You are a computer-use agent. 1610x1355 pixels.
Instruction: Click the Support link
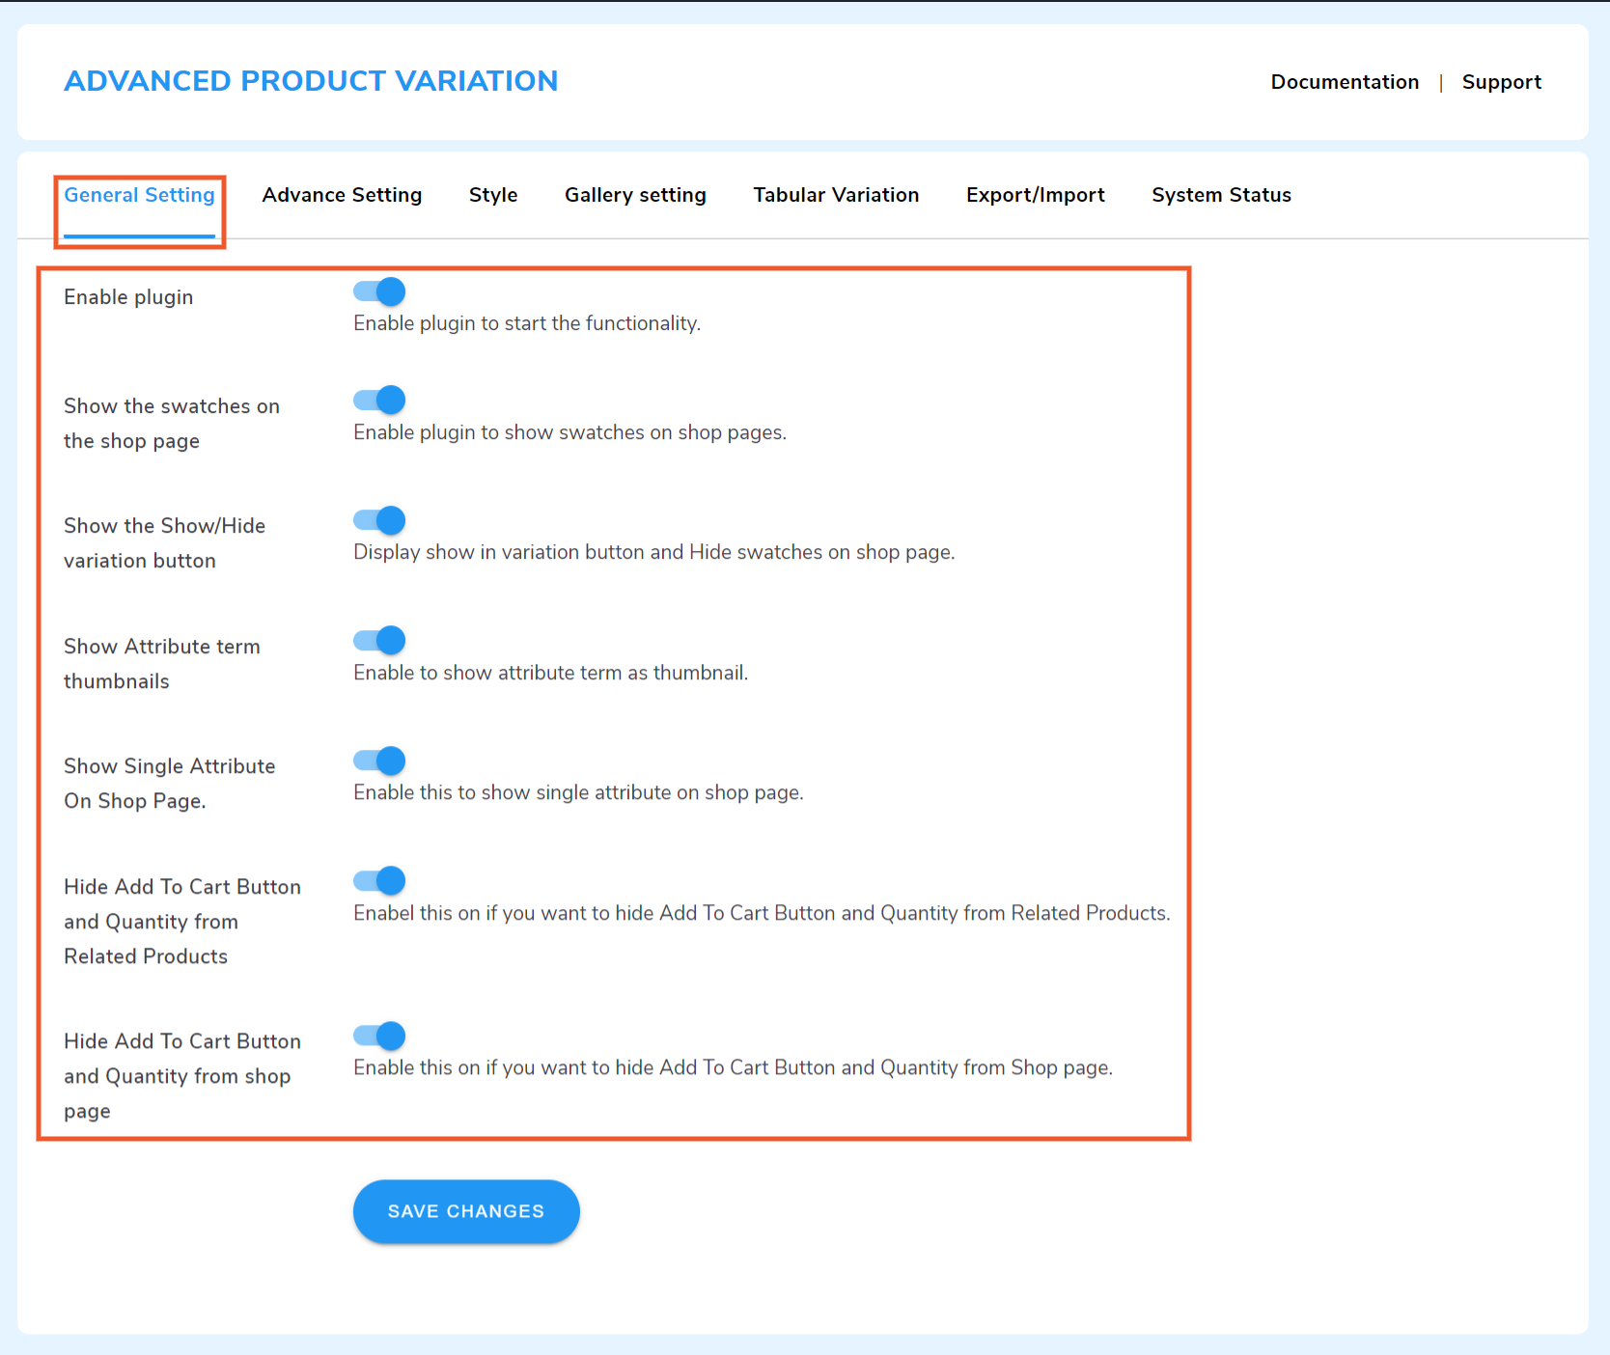(x=1502, y=82)
